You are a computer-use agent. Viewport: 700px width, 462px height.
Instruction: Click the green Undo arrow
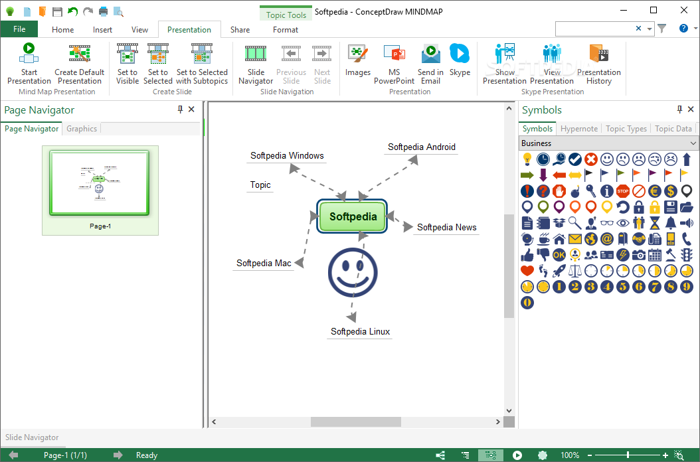click(x=72, y=11)
